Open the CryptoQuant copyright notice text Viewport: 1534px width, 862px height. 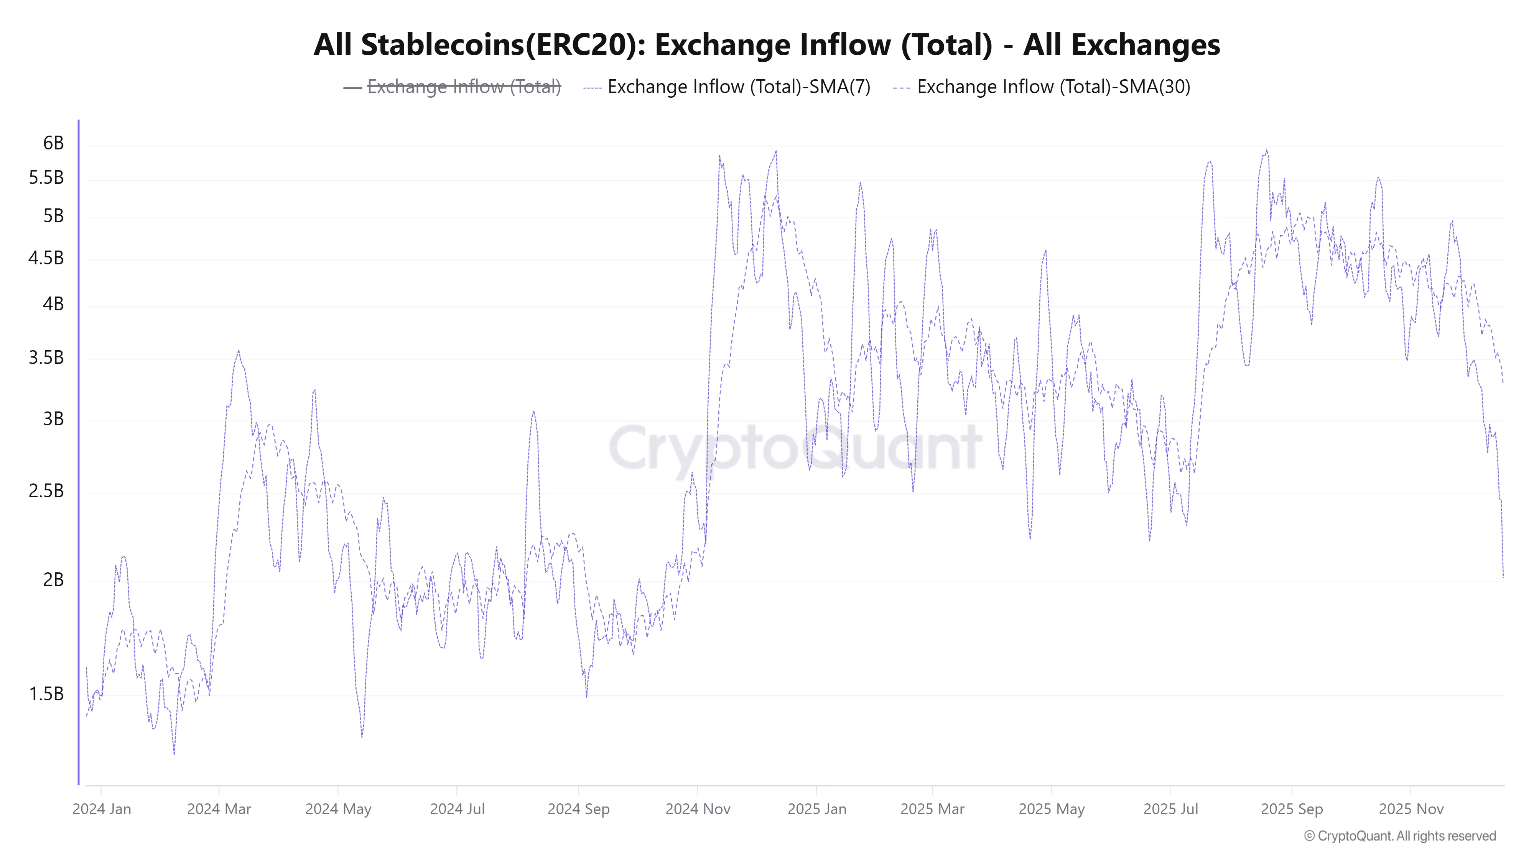pyautogui.click(x=1399, y=836)
